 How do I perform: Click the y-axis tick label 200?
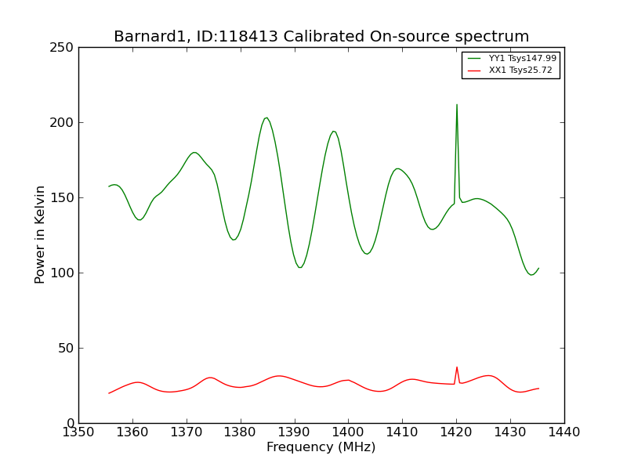pyautogui.click(x=62, y=123)
